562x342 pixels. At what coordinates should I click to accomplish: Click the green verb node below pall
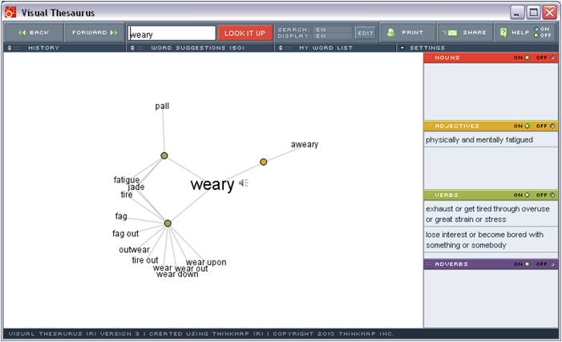click(164, 155)
